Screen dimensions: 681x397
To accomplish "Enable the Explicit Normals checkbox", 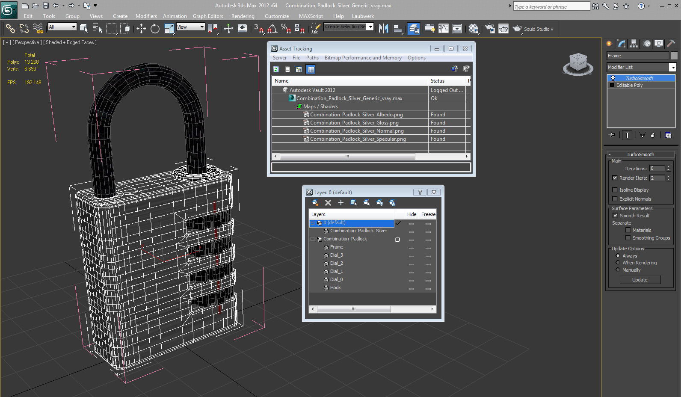I will (x=615, y=199).
